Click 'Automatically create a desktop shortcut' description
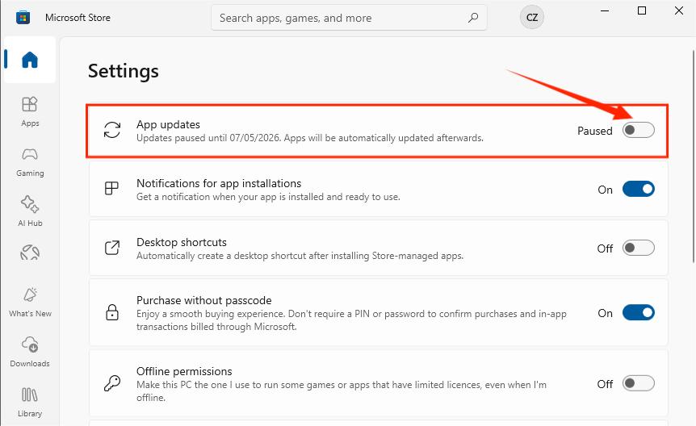This screenshot has height=426, width=696. [300, 256]
